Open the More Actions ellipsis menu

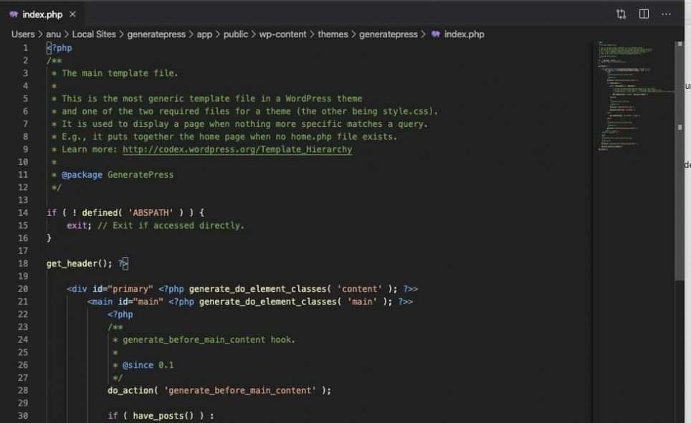667,14
